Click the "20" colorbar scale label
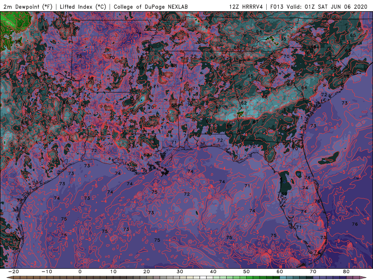The height and width of the screenshot is (280, 373). coord(146,272)
